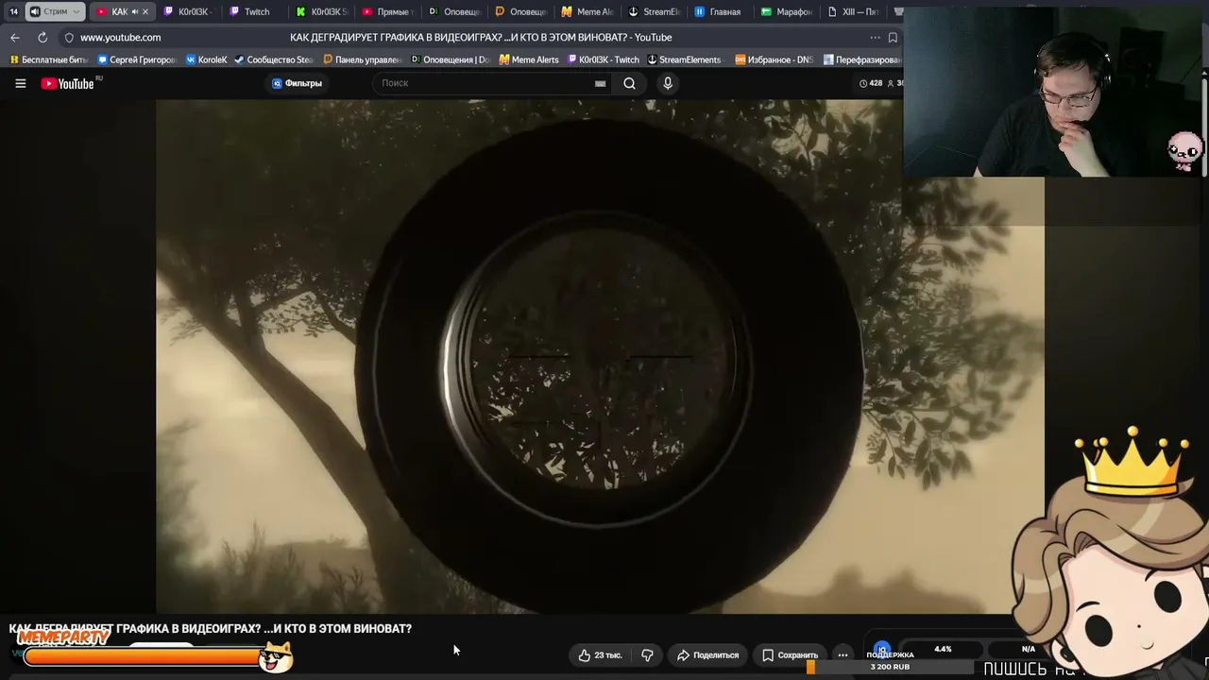
Task: Select the video title КАК ДЕГРАДИРУЕТ ГРАФИКА text
Action: tap(211, 628)
